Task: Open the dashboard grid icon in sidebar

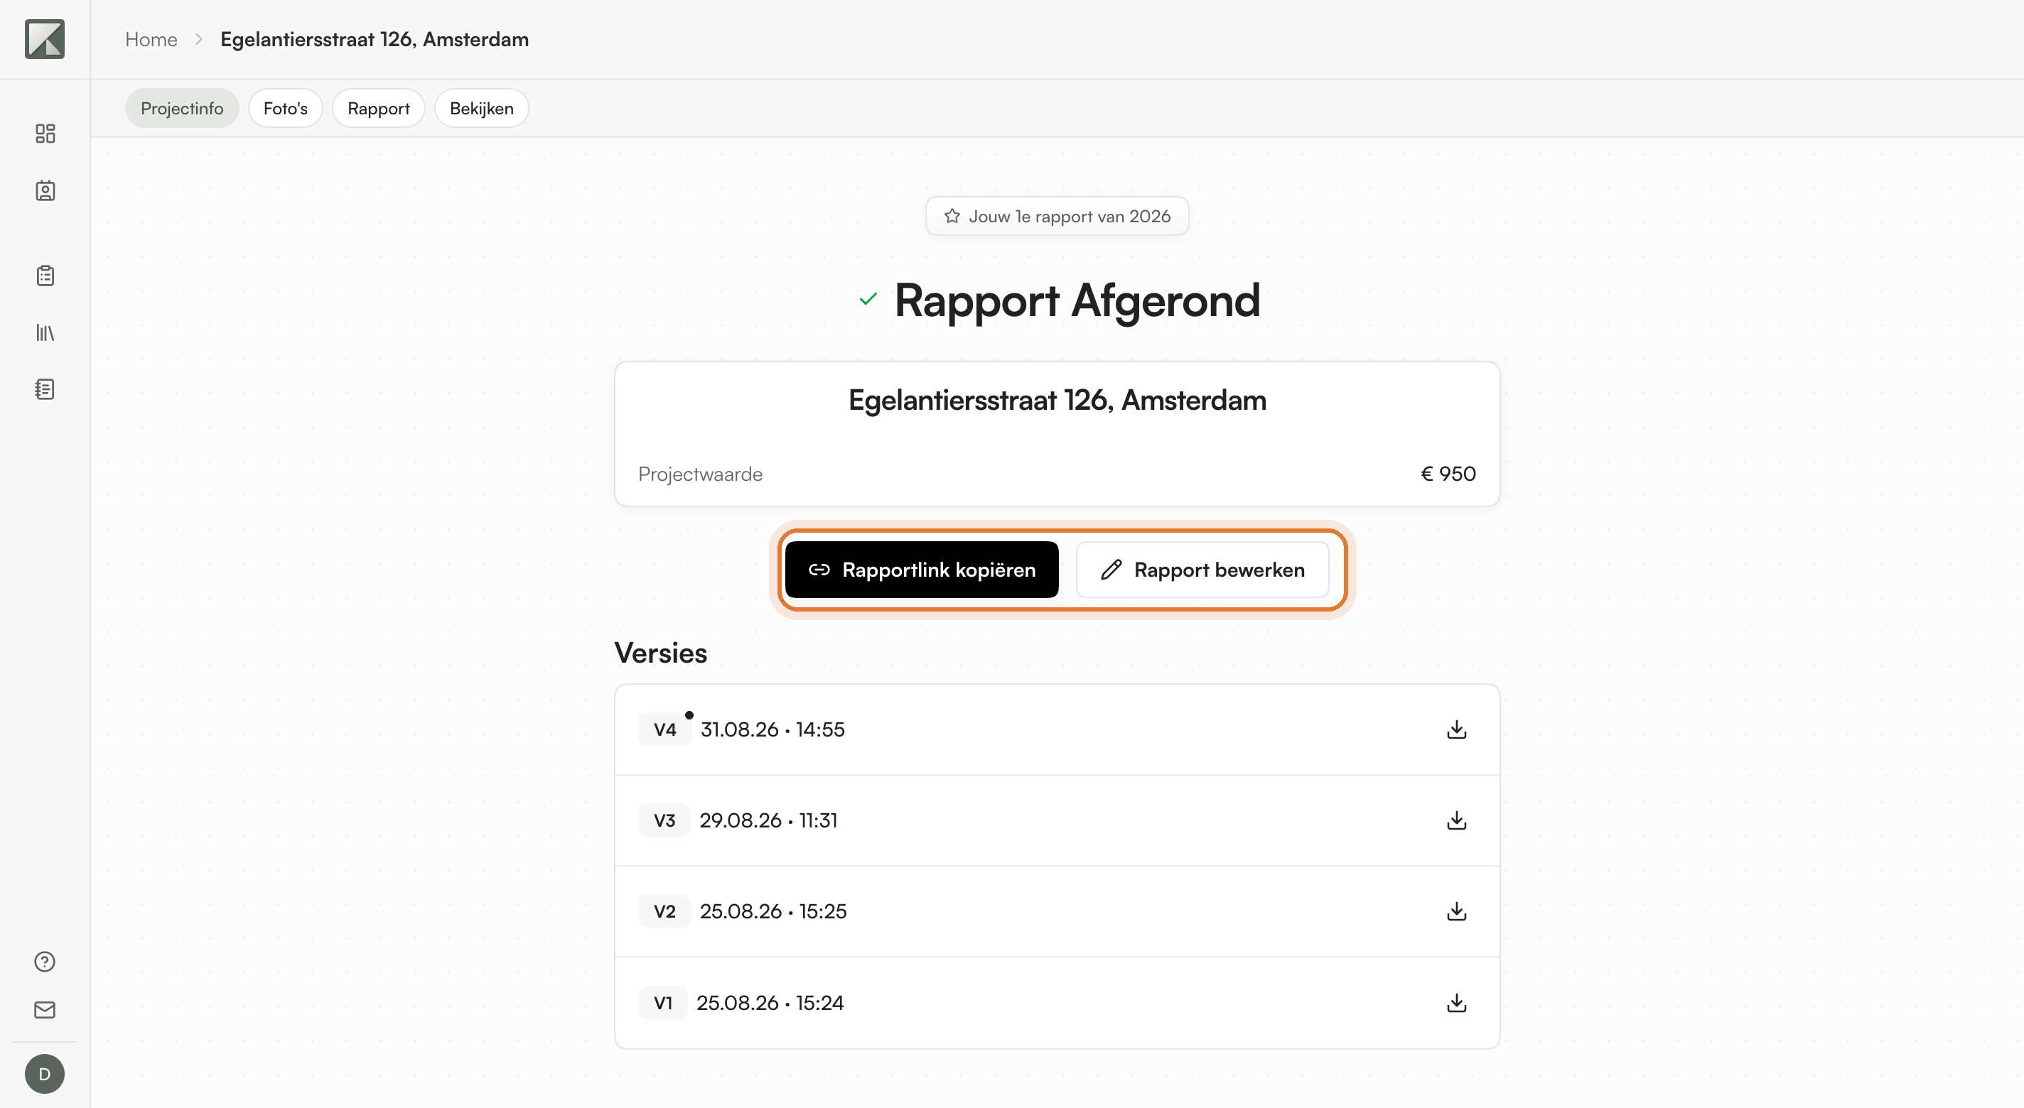Action: (x=45, y=134)
